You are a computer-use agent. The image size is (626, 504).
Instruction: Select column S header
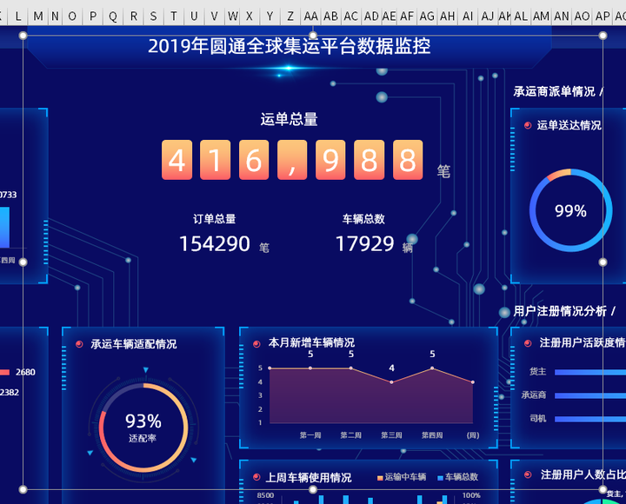coord(154,17)
